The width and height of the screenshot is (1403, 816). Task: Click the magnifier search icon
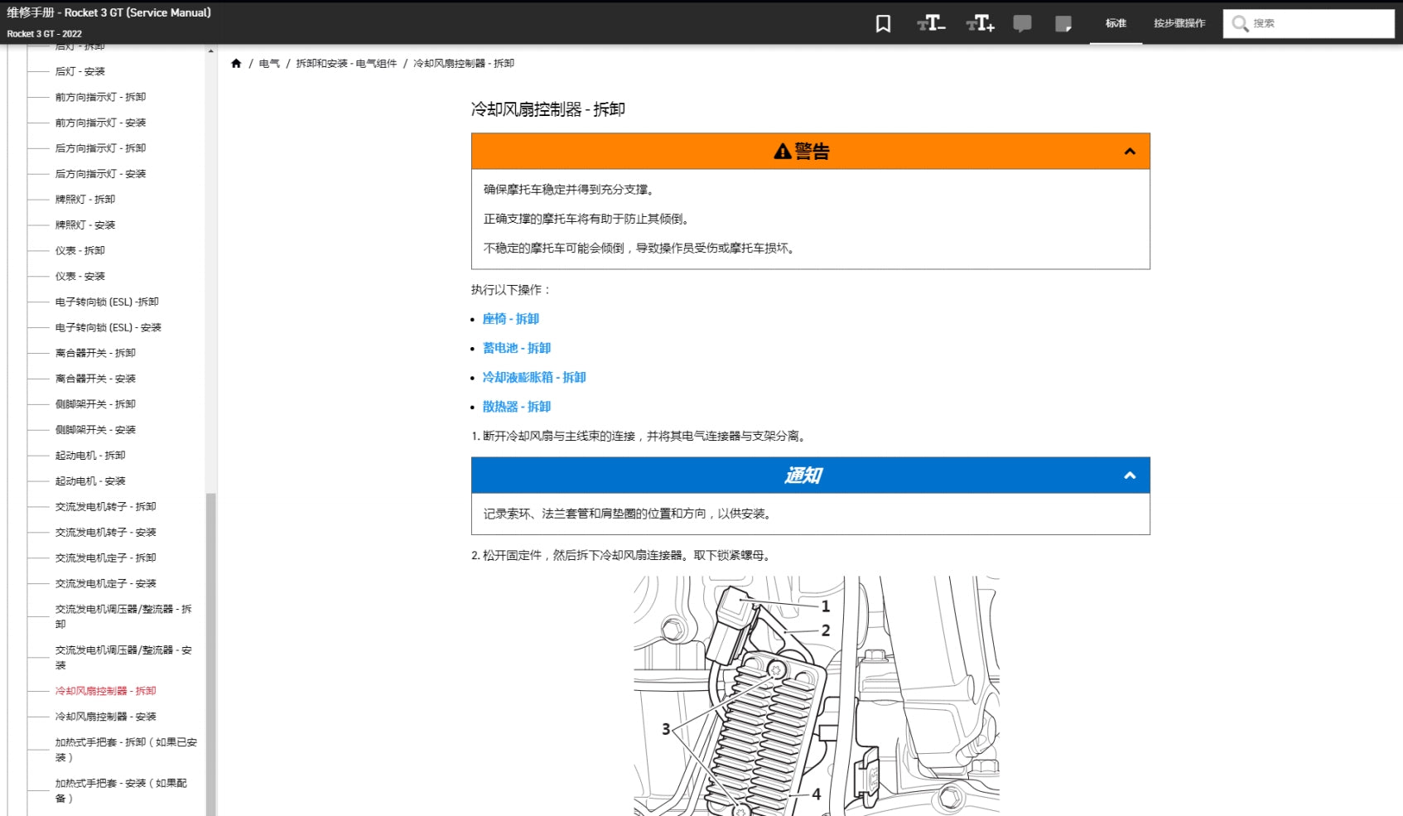coord(1240,24)
